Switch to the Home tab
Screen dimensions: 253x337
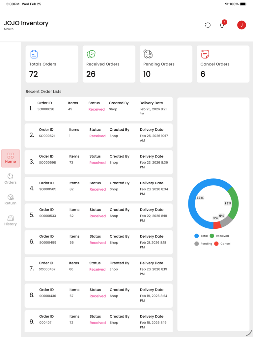click(11, 158)
